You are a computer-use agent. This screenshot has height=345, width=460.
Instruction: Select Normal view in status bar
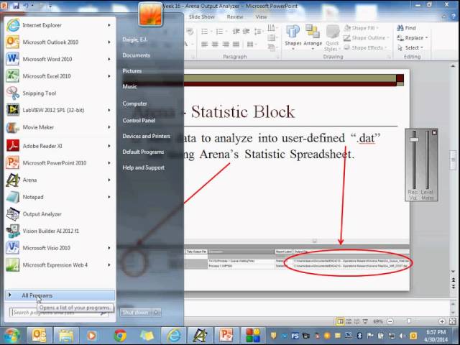pyautogui.click(x=340, y=321)
